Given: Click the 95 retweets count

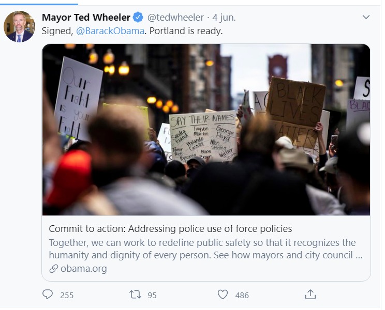Looking at the screenshot, I should [x=152, y=296].
